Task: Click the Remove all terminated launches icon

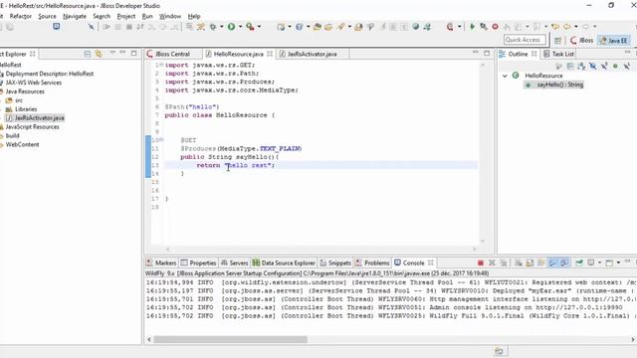Action: [504, 263]
